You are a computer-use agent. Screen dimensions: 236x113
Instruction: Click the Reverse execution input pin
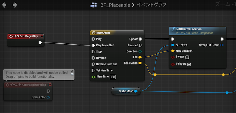94,58
